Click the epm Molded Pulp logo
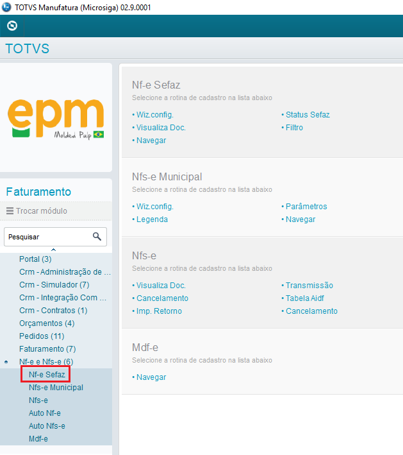Image resolution: width=403 pixels, height=455 pixels. click(x=56, y=119)
